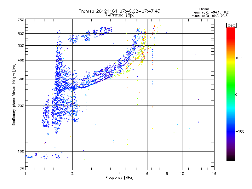
Task: Click the 'Stationary phase Virtual Height [km]' label
Action: [x=14, y=94]
